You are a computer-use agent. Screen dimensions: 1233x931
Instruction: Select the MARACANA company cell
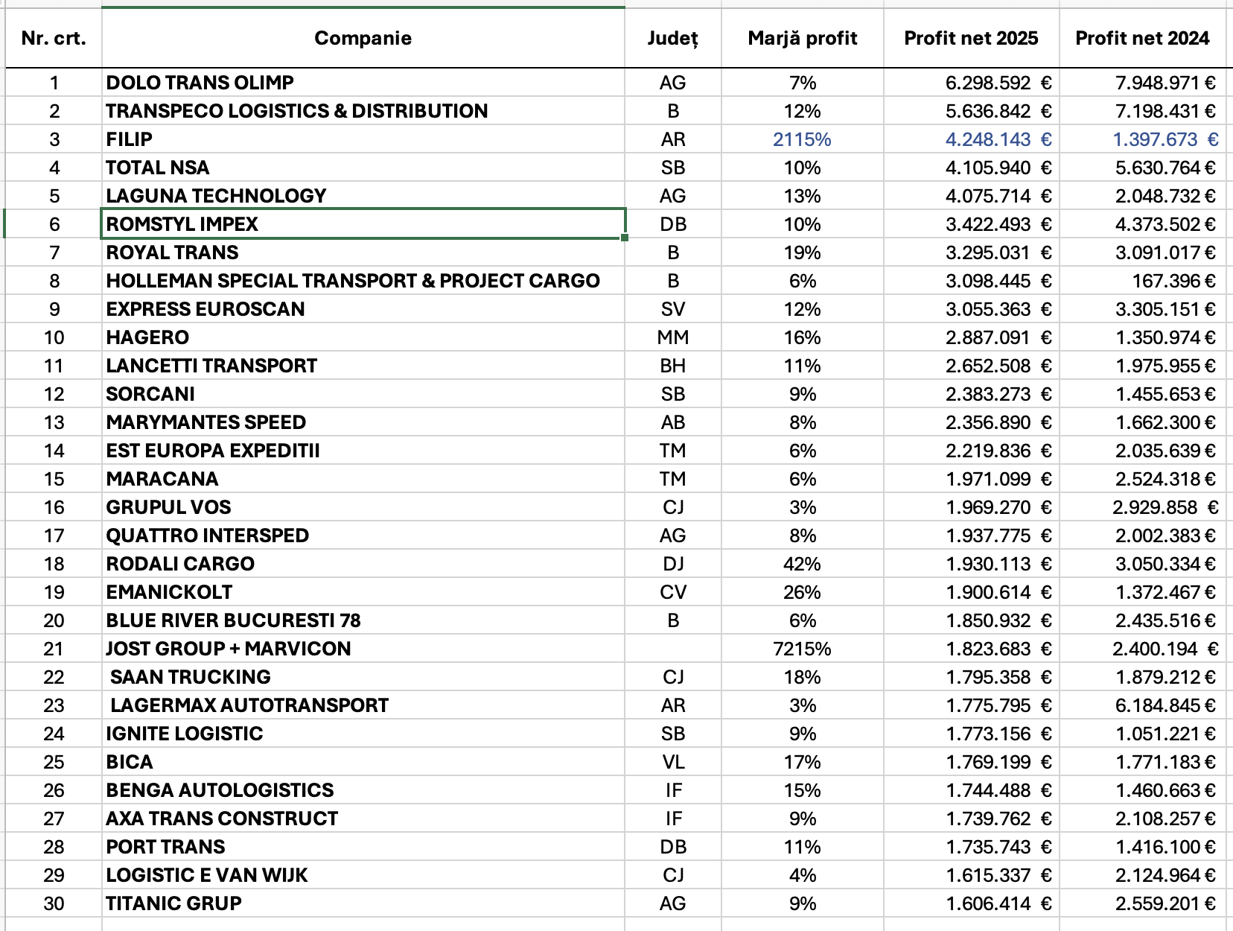click(x=363, y=479)
